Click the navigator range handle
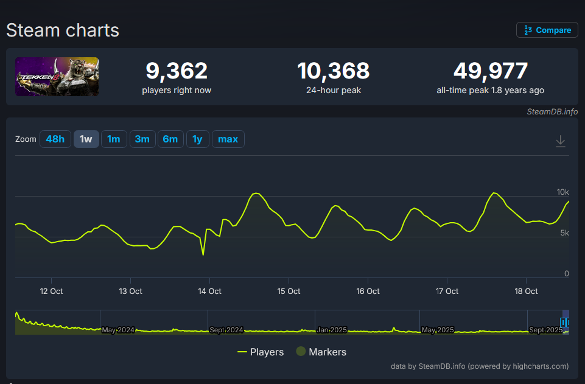The image size is (585, 384). (563, 323)
